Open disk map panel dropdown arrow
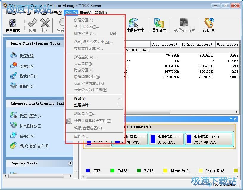The height and width of the screenshot is (190, 243). click(x=231, y=119)
